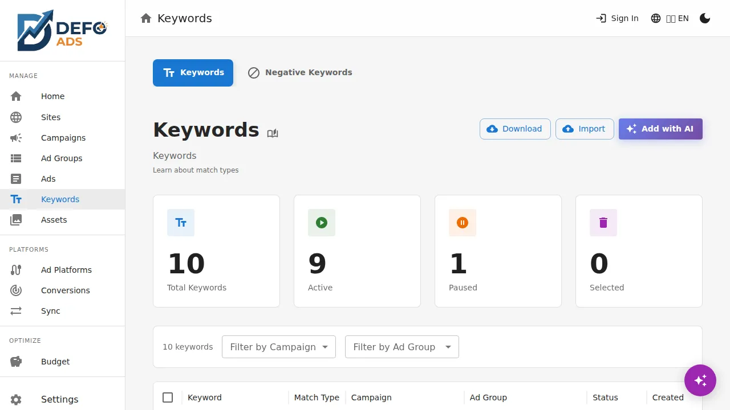
Task: Click the Conversions target icon
Action: coord(16,290)
